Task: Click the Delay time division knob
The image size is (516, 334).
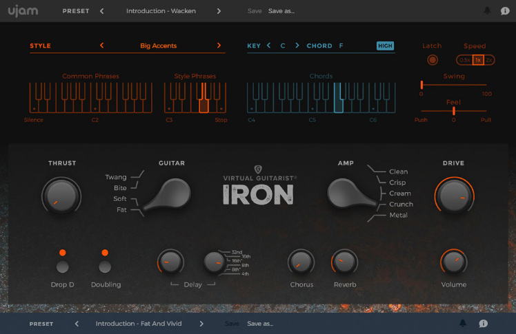Action: 214,262
